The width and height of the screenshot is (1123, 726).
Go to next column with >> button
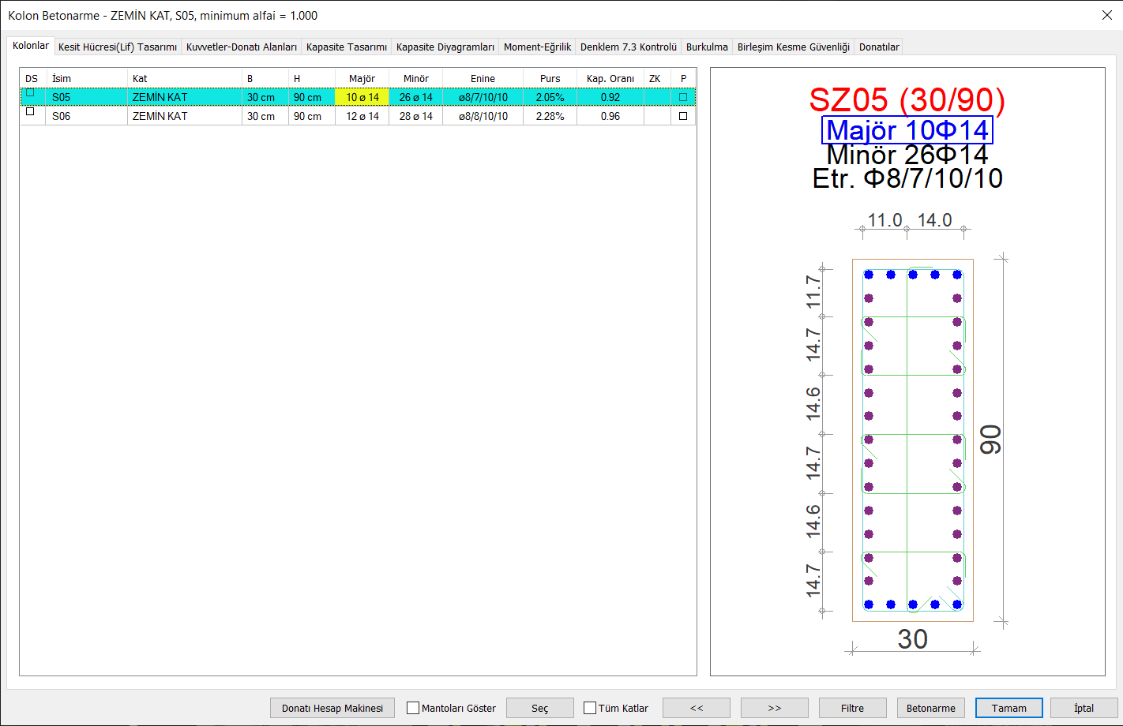tap(775, 708)
